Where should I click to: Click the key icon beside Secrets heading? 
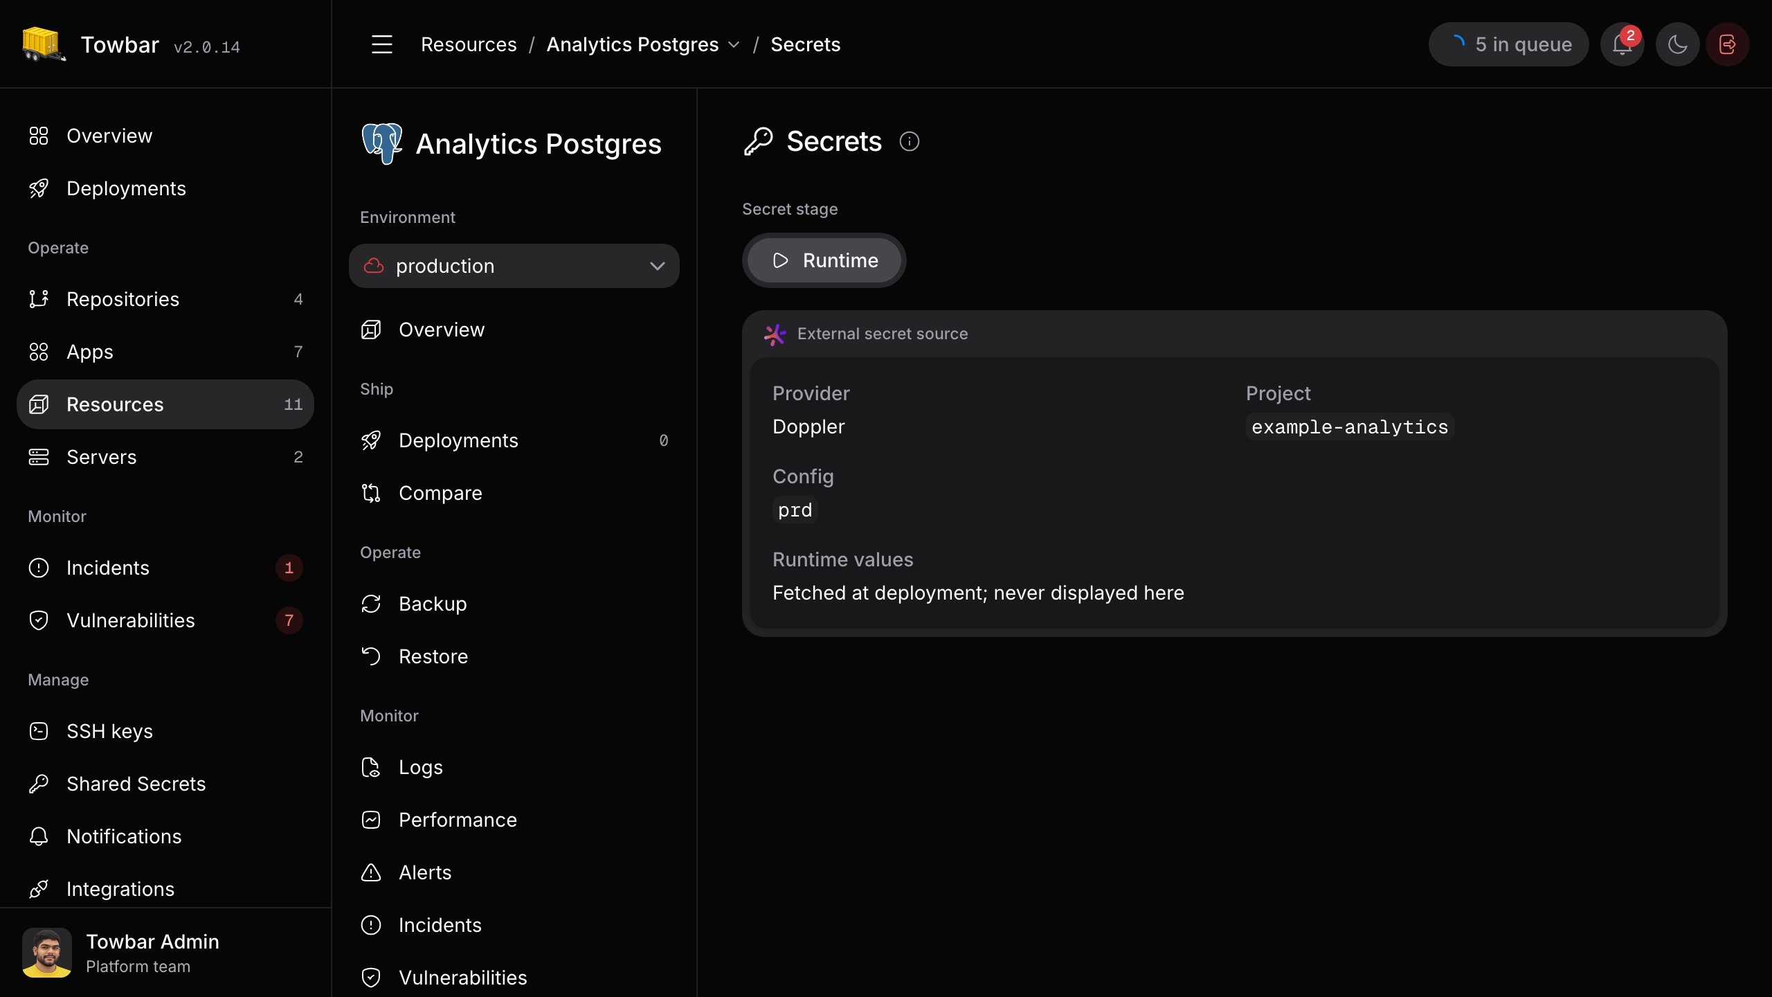pyautogui.click(x=758, y=141)
